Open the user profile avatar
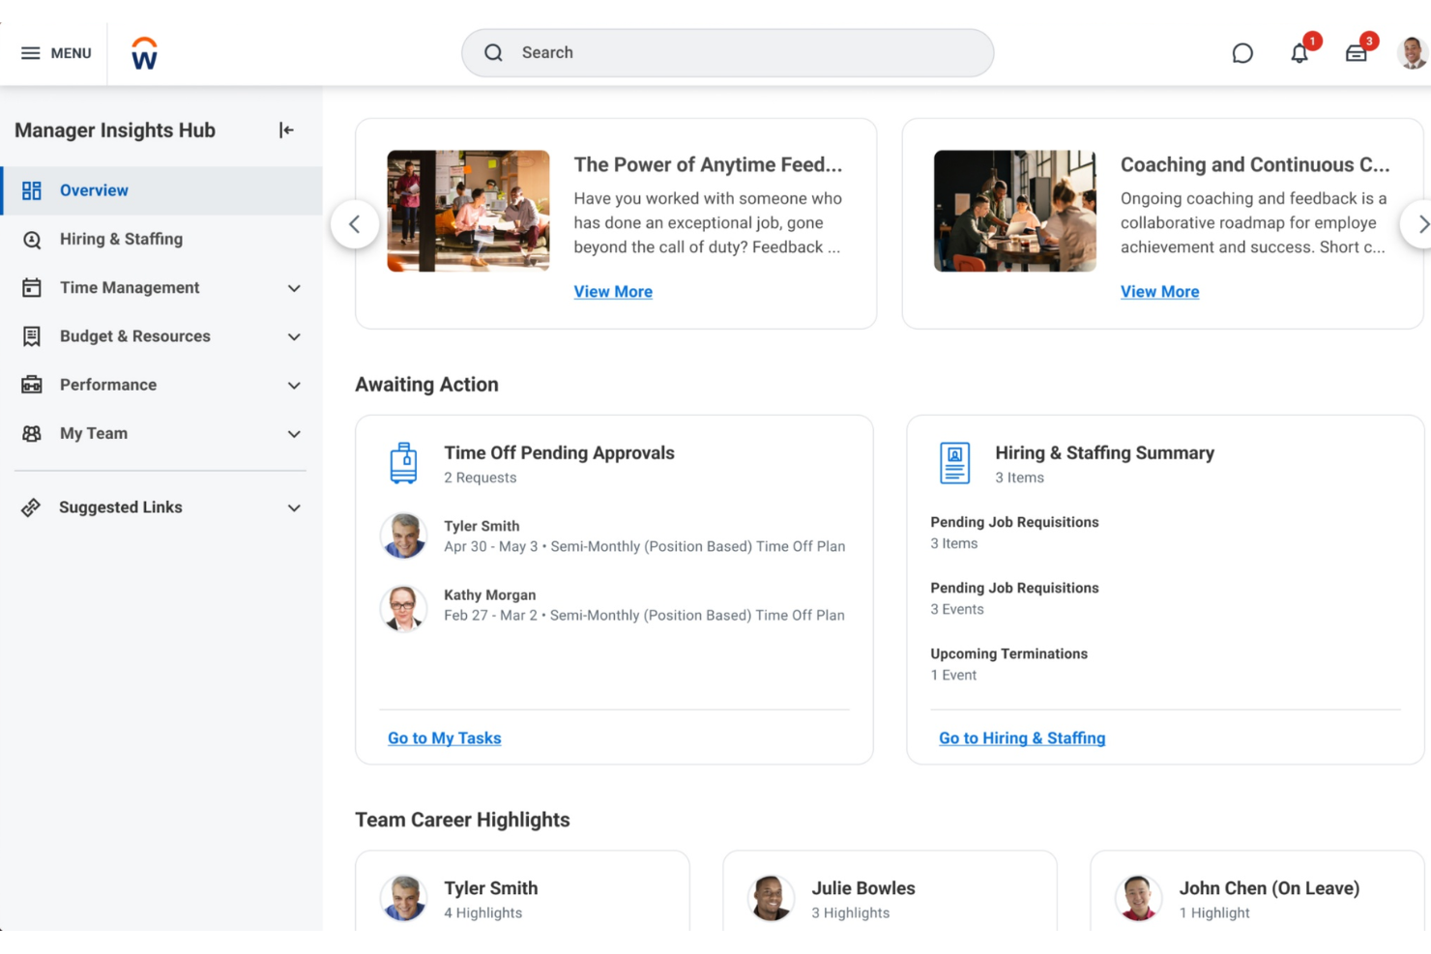This screenshot has height=954, width=1431. pos(1412,53)
